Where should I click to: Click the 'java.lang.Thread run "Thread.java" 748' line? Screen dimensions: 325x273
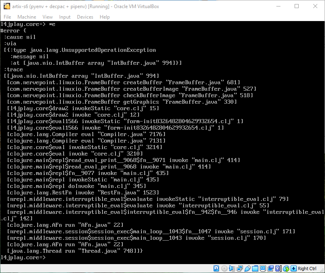75,251
